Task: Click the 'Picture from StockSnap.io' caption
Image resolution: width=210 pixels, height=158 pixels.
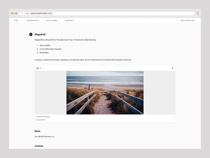Action: [43, 117]
